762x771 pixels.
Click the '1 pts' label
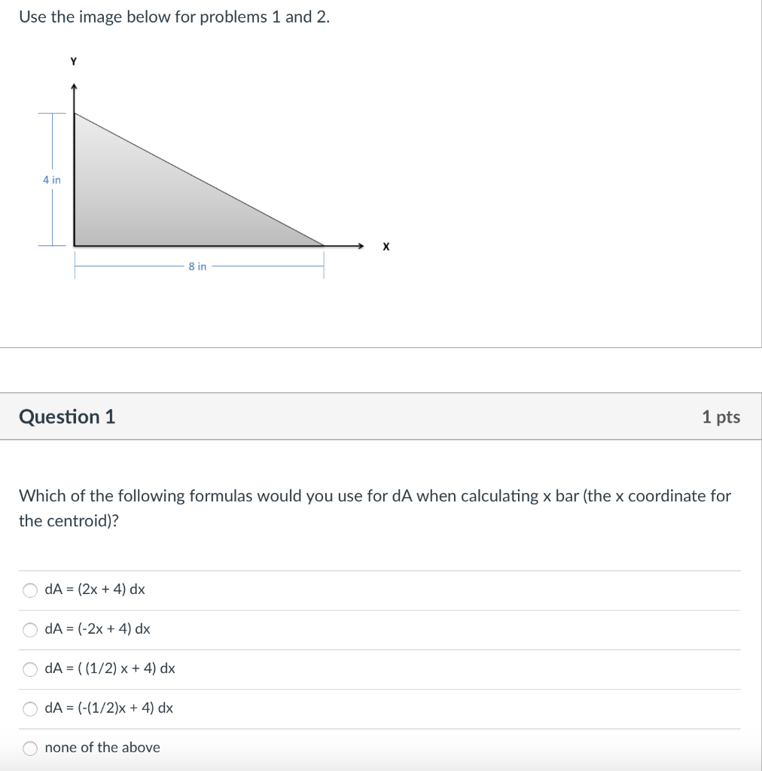click(721, 416)
